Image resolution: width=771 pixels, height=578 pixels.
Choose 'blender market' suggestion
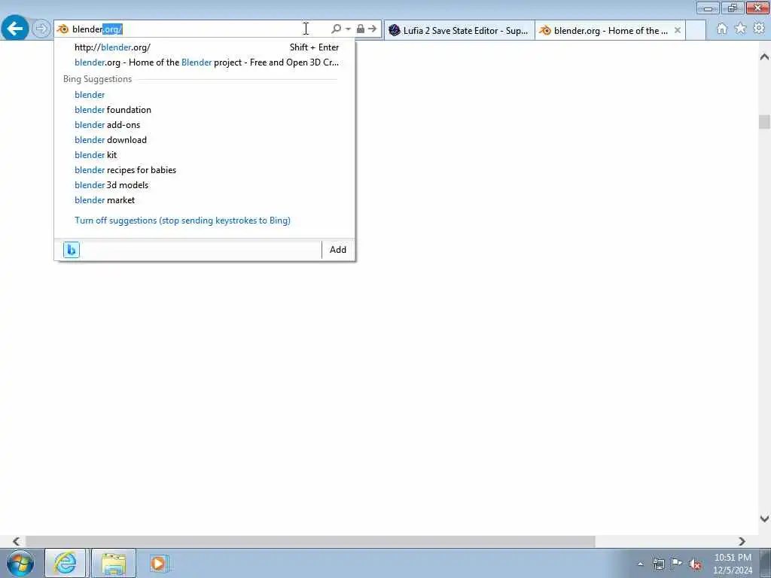[205, 200]
